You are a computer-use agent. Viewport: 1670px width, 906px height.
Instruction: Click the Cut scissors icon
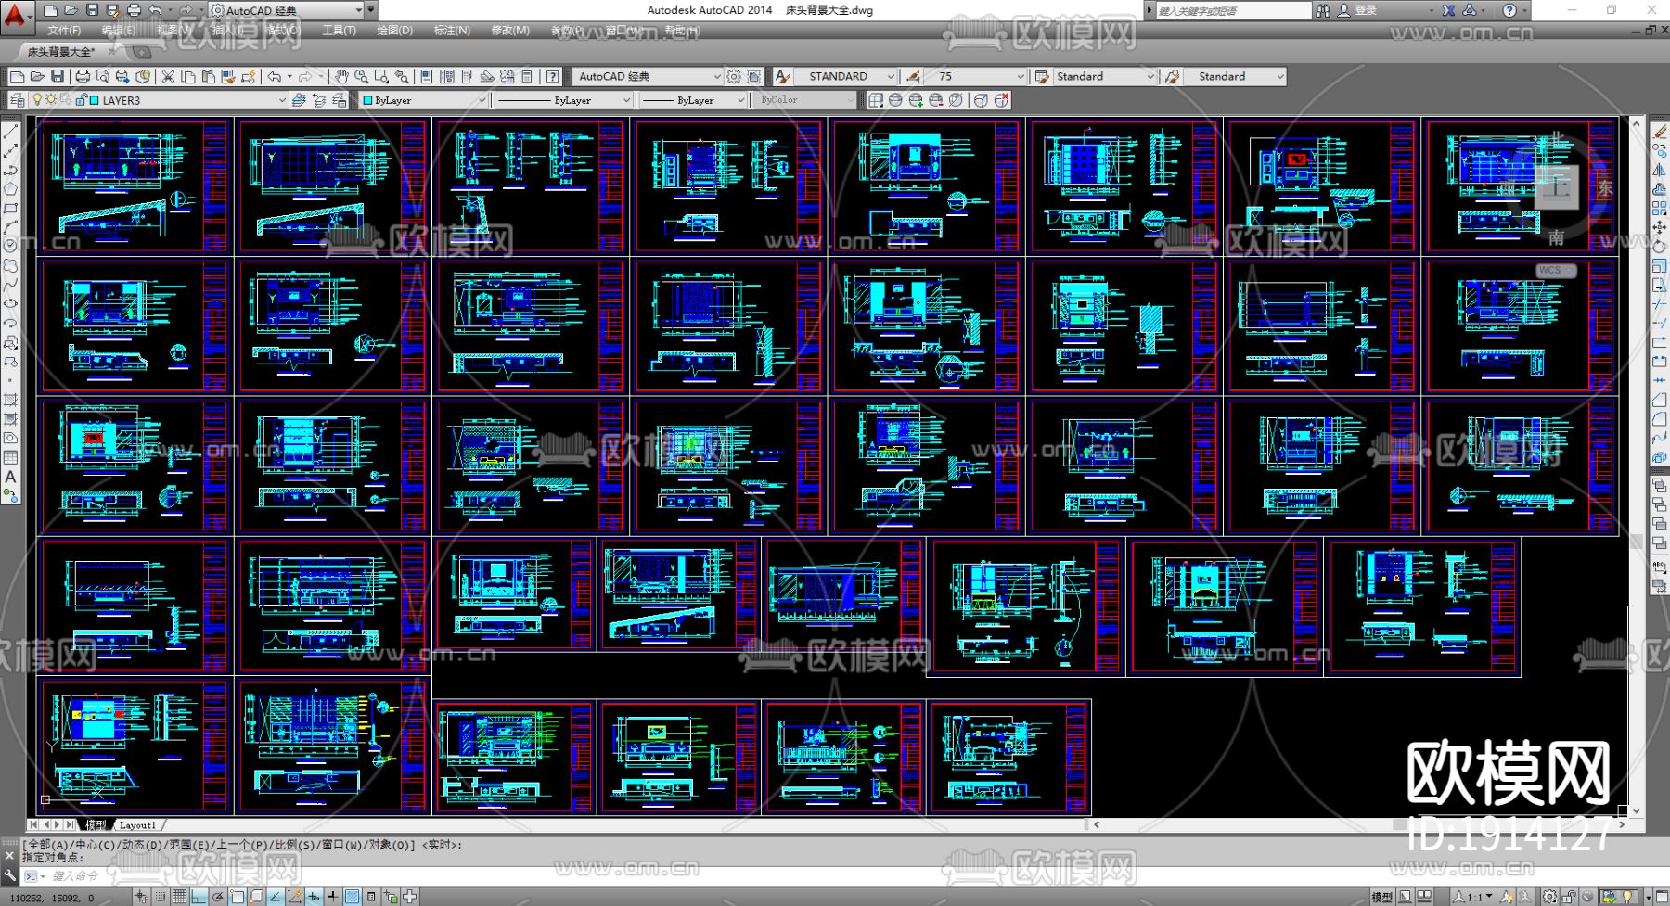tap(168, 76)
